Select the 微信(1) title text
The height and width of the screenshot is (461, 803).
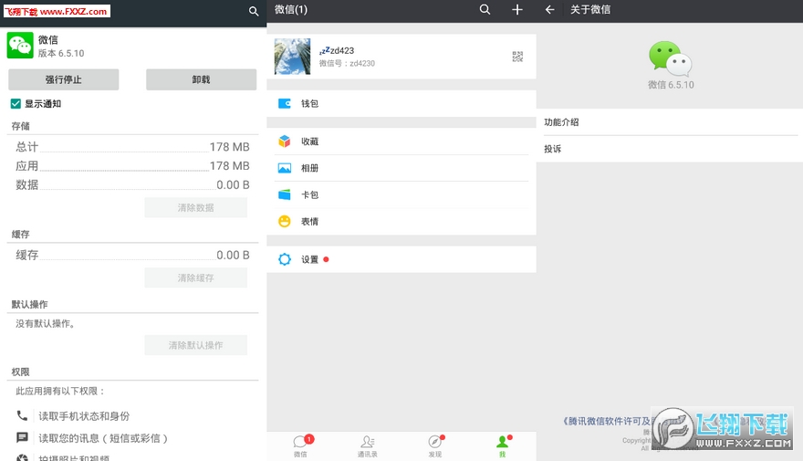pos(291,9)
